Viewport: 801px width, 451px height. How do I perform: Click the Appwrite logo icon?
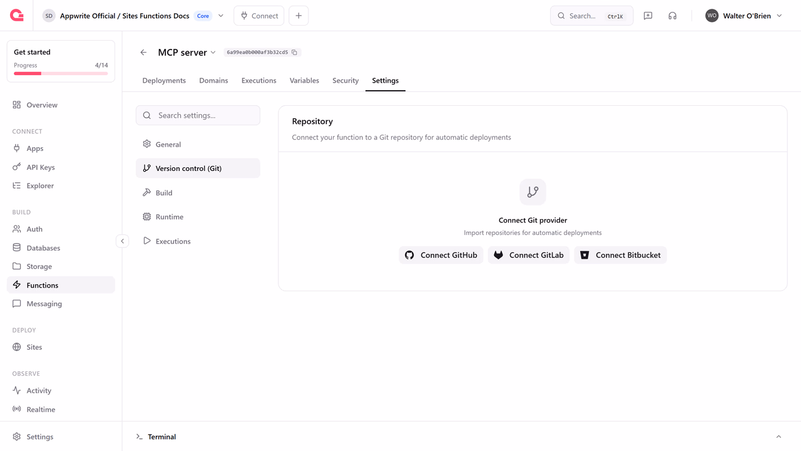click(x=17, y=16)
